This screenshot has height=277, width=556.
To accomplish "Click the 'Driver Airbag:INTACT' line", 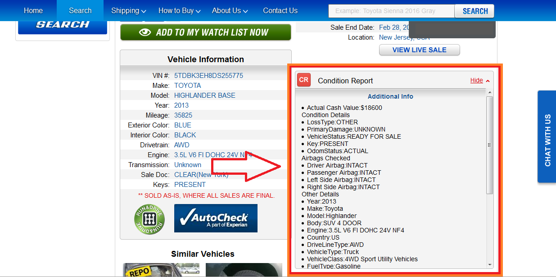I will 337,165.
